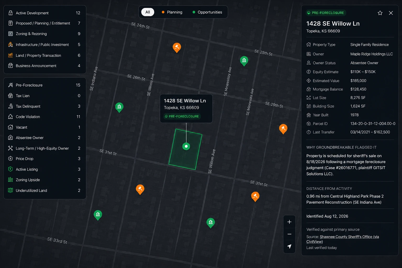Viewport: 402px width, 268px height.
Task: Filter by Price Drop category
Action: pos(45,159)
